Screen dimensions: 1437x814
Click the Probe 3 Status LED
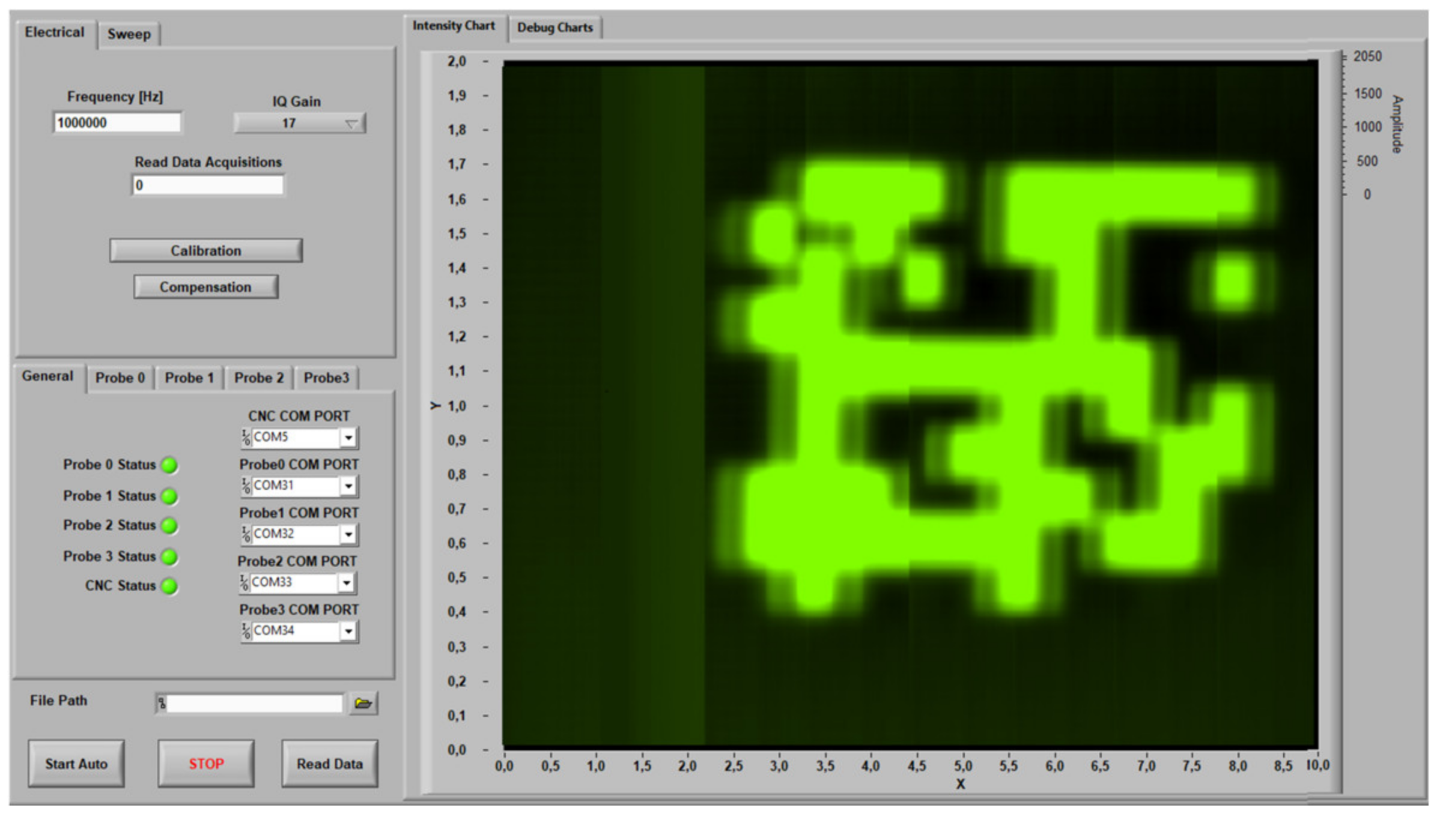coord(170,557)
